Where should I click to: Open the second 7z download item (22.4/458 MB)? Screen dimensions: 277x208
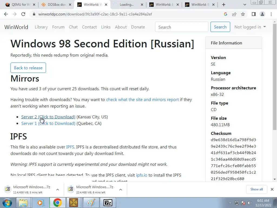(x=91, y=189)
